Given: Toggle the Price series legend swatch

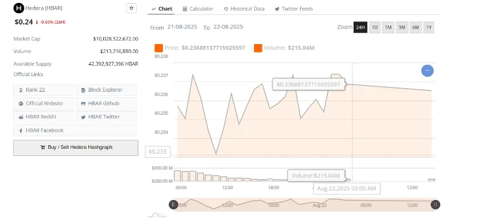Looking at the screenshot, I should (159, 48).
